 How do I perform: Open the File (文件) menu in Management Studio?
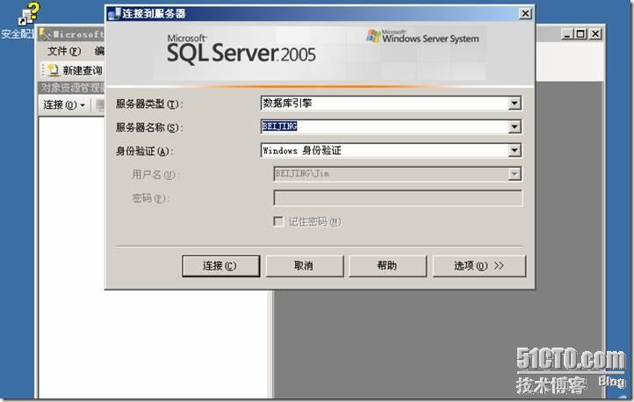(64, 51)
